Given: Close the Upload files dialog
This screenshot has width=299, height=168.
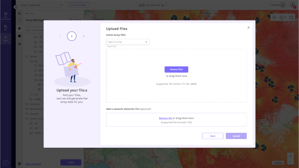Looking at the screenshot, I should point(248,27).
